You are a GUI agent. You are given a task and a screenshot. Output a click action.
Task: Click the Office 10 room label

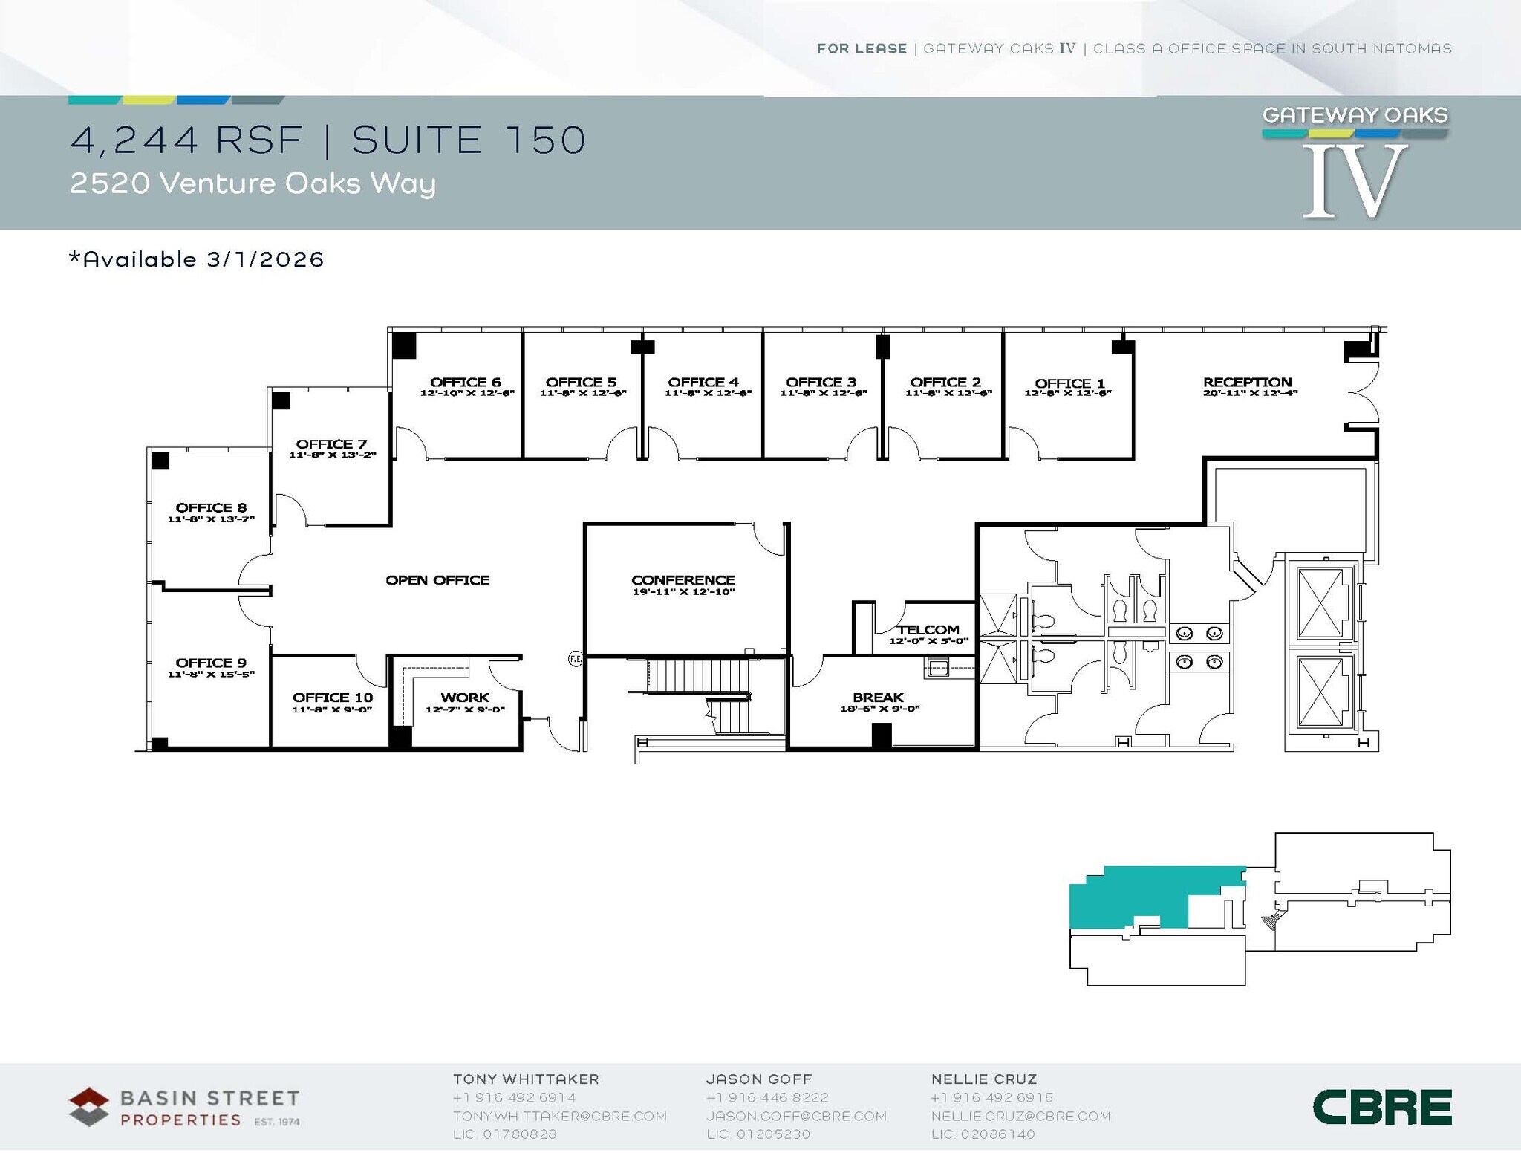(332, 698)
